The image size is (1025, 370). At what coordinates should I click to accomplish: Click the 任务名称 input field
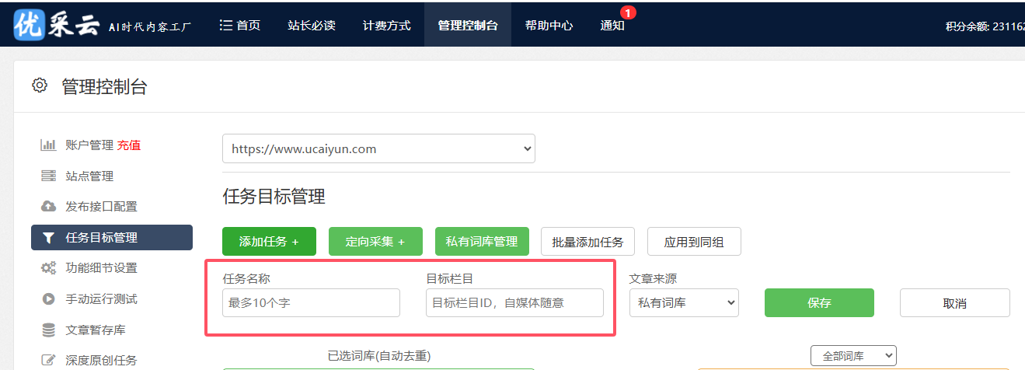(311, 303)
